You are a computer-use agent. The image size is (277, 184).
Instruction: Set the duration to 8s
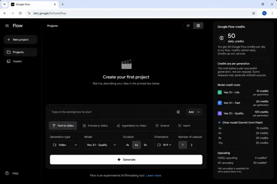pos(145,145)
